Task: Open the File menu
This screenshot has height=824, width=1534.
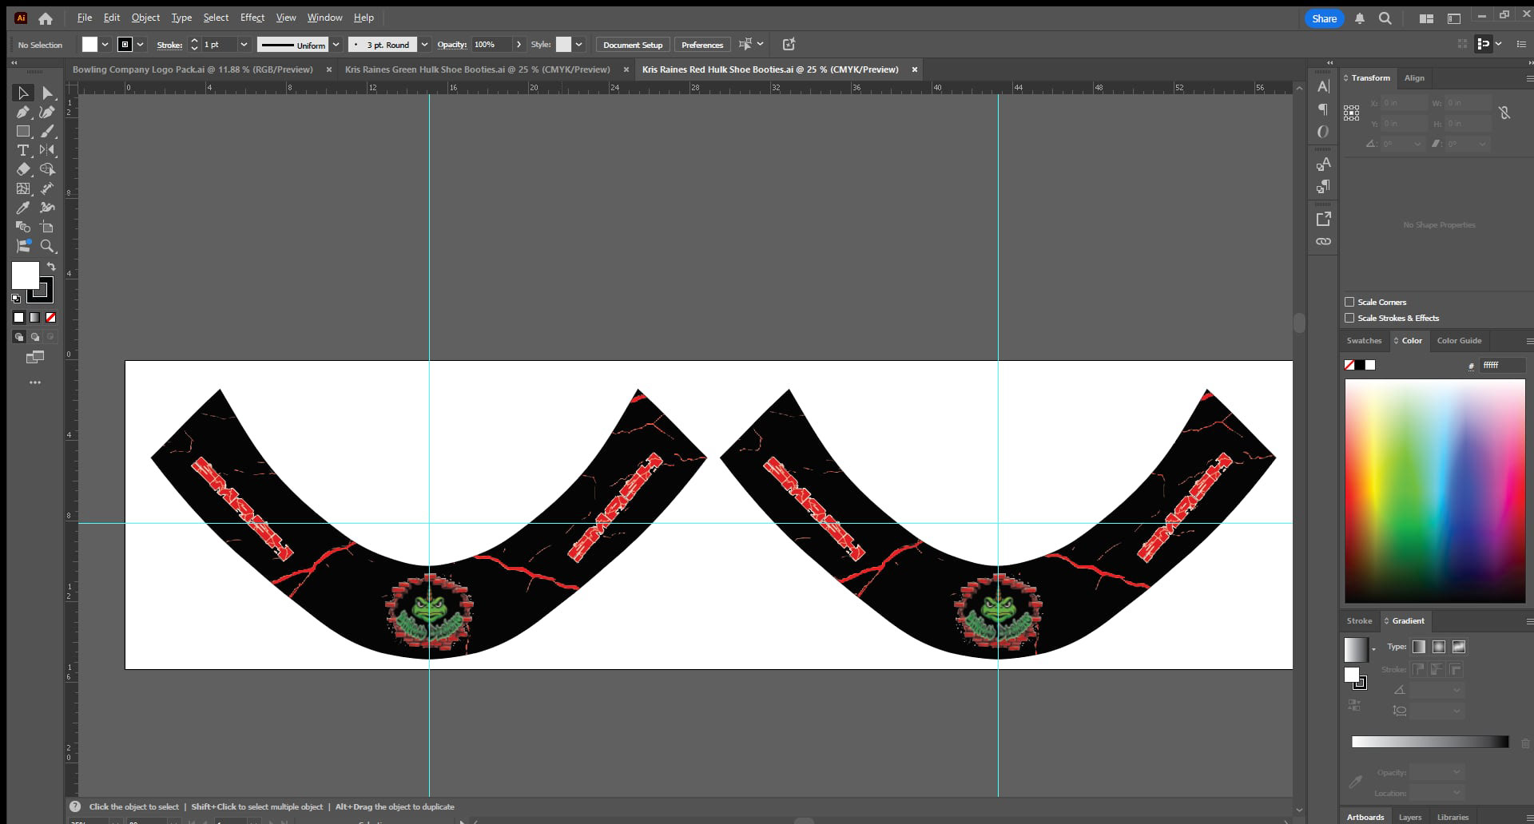Action: pos(85,18)
